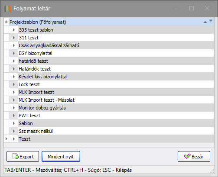218x177 pixels.
Task: Click the current row indicator arrow beside Teszt
Action: [x=7, y=139]
